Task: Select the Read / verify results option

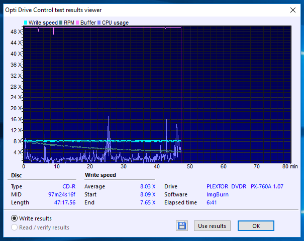Action: tap(14, 227)
